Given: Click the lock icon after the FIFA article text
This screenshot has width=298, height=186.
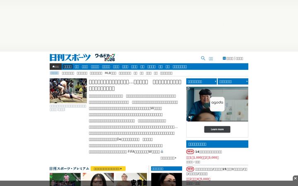Looking at the screenshot, I should pos(162,151).
